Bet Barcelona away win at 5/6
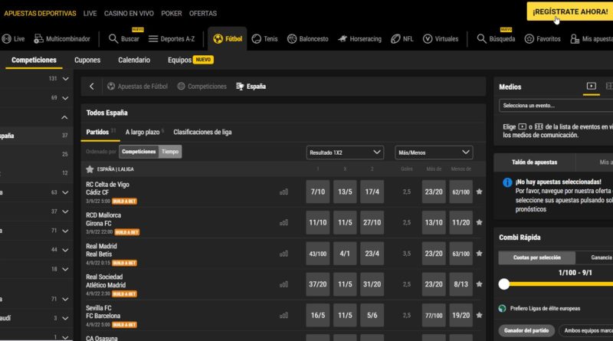 click(x=372, y=315)
